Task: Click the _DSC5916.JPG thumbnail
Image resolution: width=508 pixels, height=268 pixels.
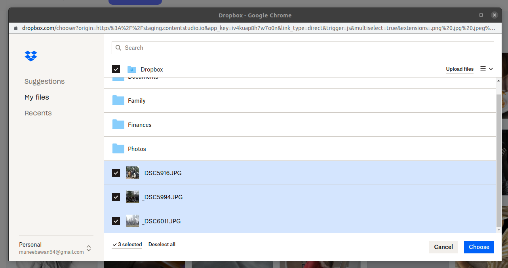Action: click(x=133, y=173)
